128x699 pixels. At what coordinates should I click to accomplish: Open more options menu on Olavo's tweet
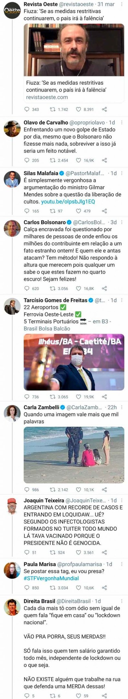point(122,123)
